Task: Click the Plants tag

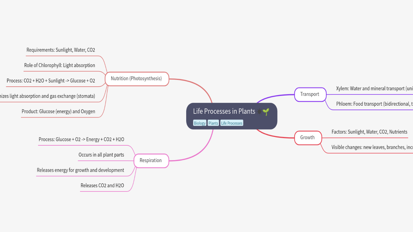Action: coord(213,123)
